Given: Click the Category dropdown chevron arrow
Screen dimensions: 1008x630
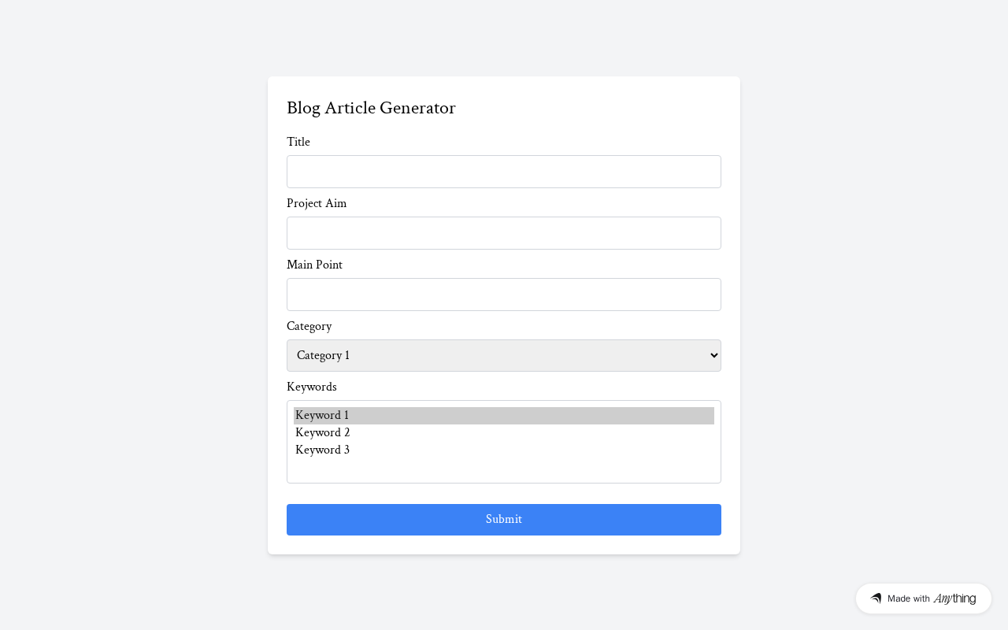Looking at the screenshot, I should (x=713, y=356).
